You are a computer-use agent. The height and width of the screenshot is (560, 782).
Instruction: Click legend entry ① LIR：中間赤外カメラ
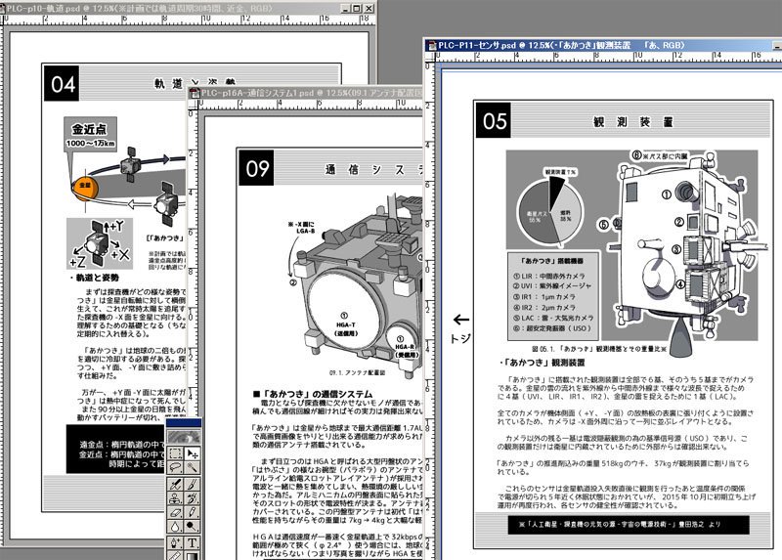tap(548, 276)
